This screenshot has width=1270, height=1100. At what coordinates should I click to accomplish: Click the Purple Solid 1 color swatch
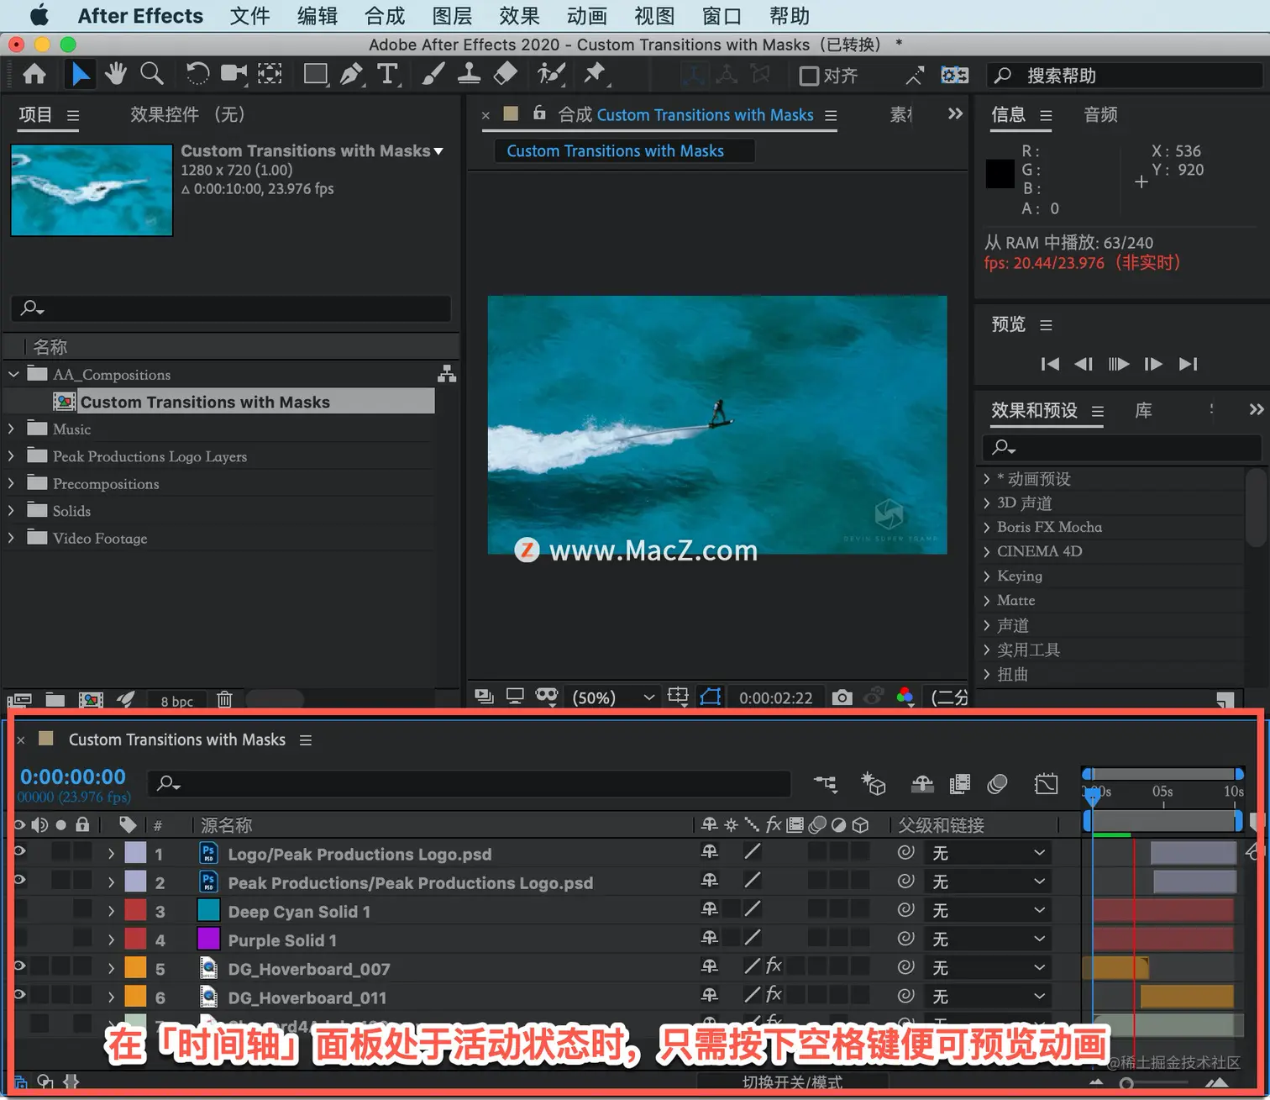[x=208, y=939]
